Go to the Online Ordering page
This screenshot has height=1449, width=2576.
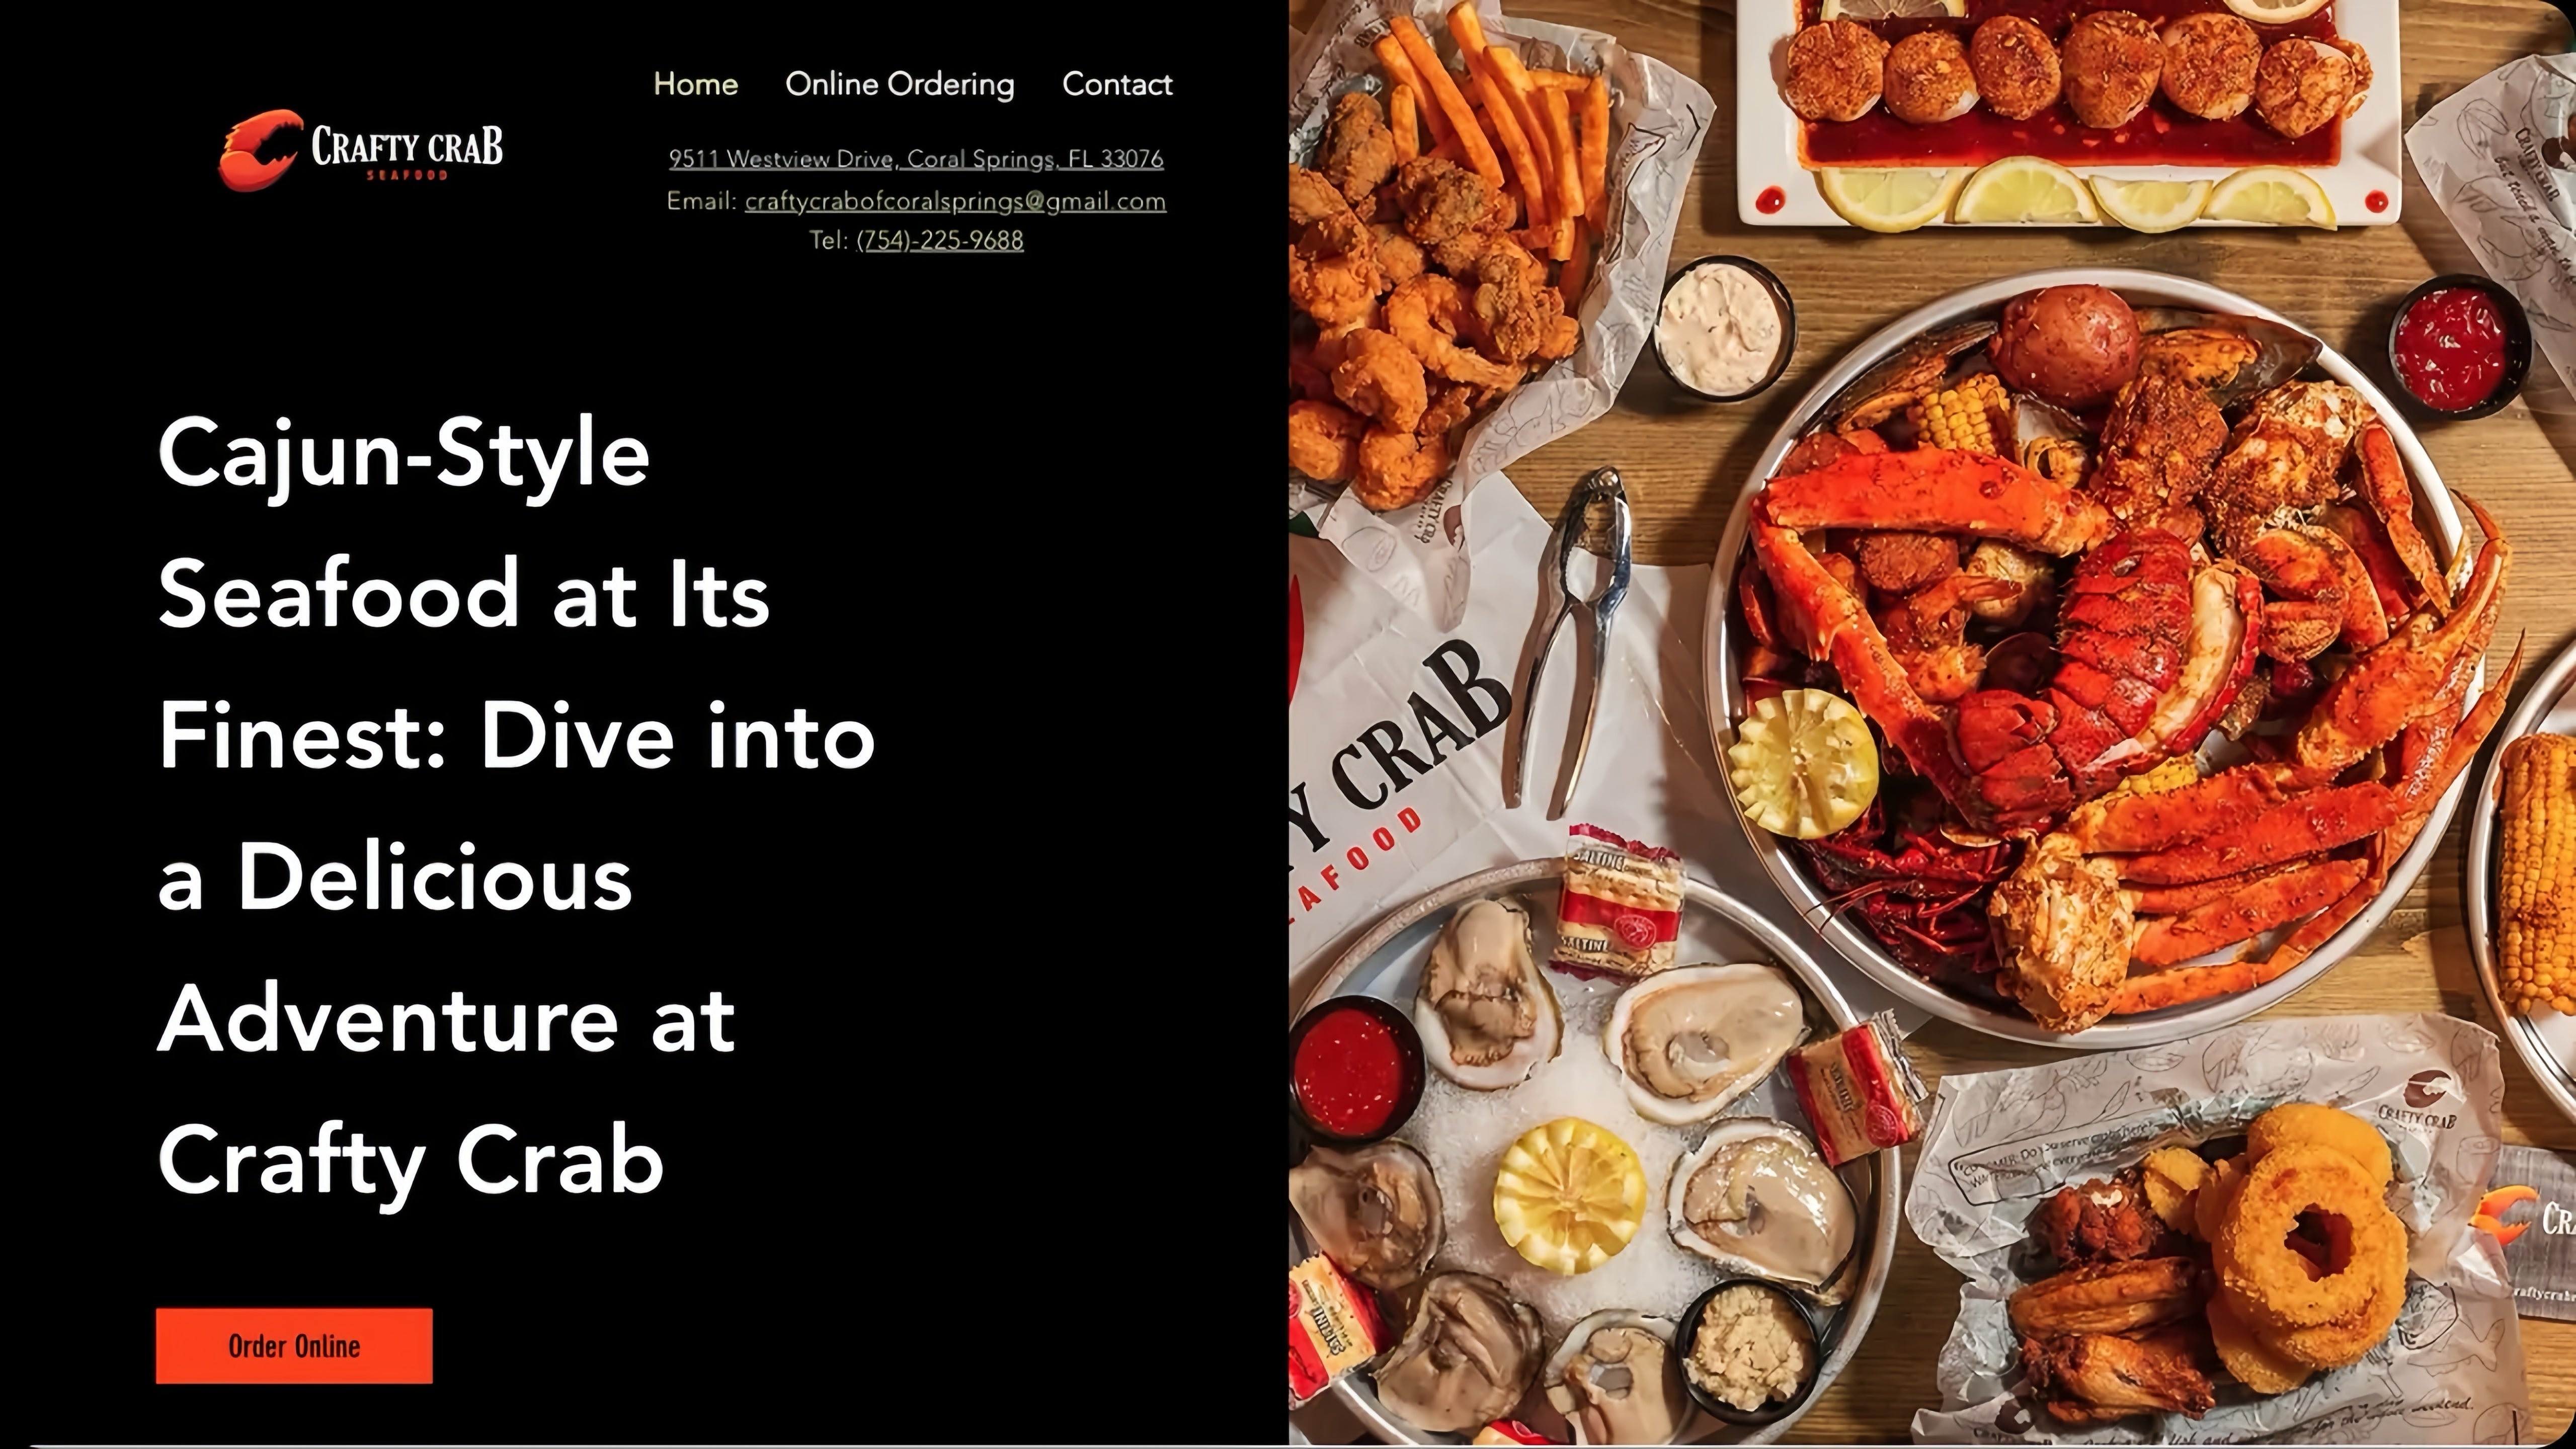[900, 84]
